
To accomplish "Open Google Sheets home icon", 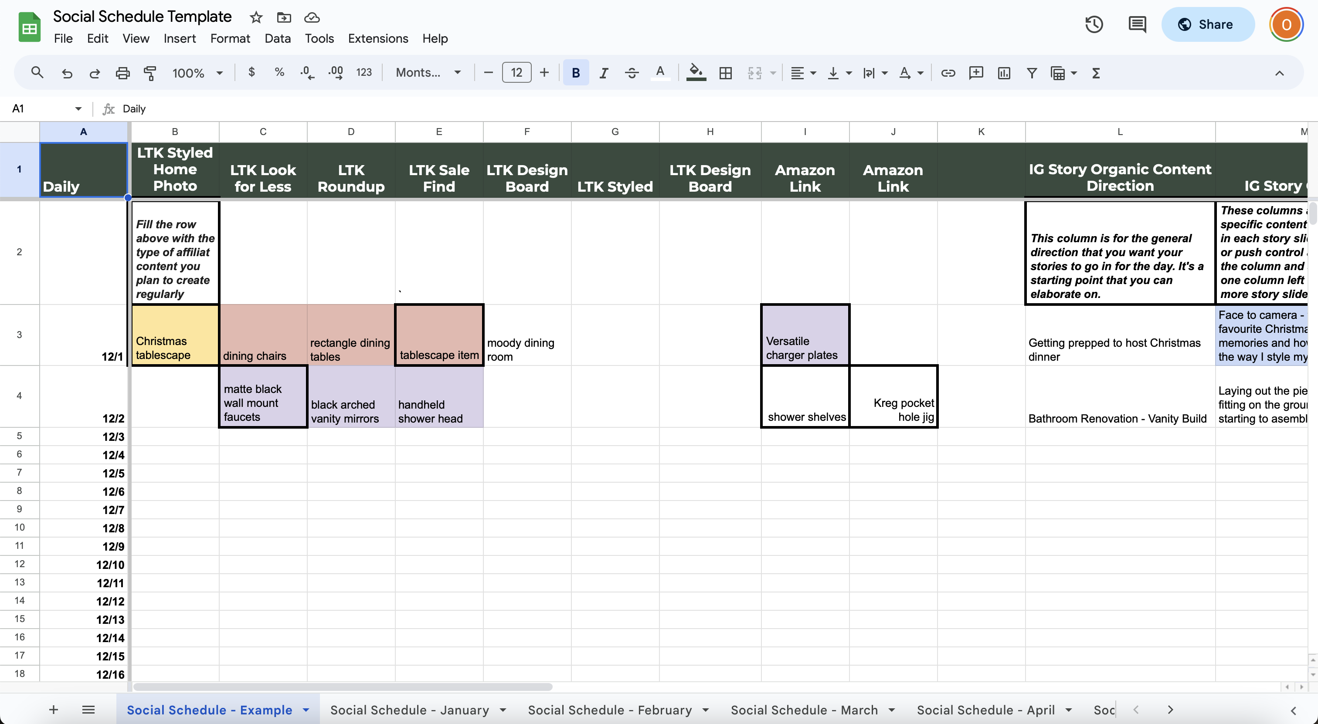I will coord(29,27).
